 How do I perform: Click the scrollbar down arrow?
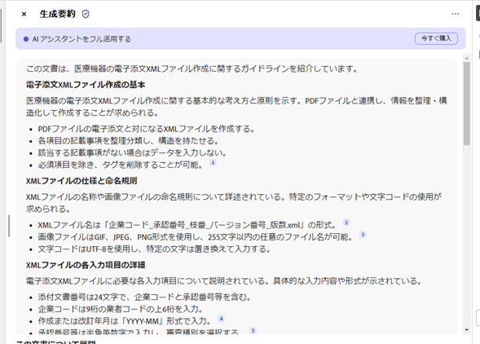pos(466,330)
